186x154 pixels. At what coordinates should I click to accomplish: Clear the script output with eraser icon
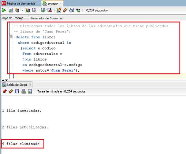tap(11, 91)
